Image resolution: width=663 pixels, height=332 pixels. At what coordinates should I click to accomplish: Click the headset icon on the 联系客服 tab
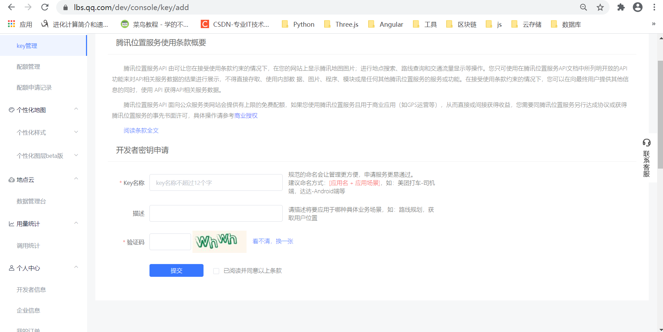646,143
